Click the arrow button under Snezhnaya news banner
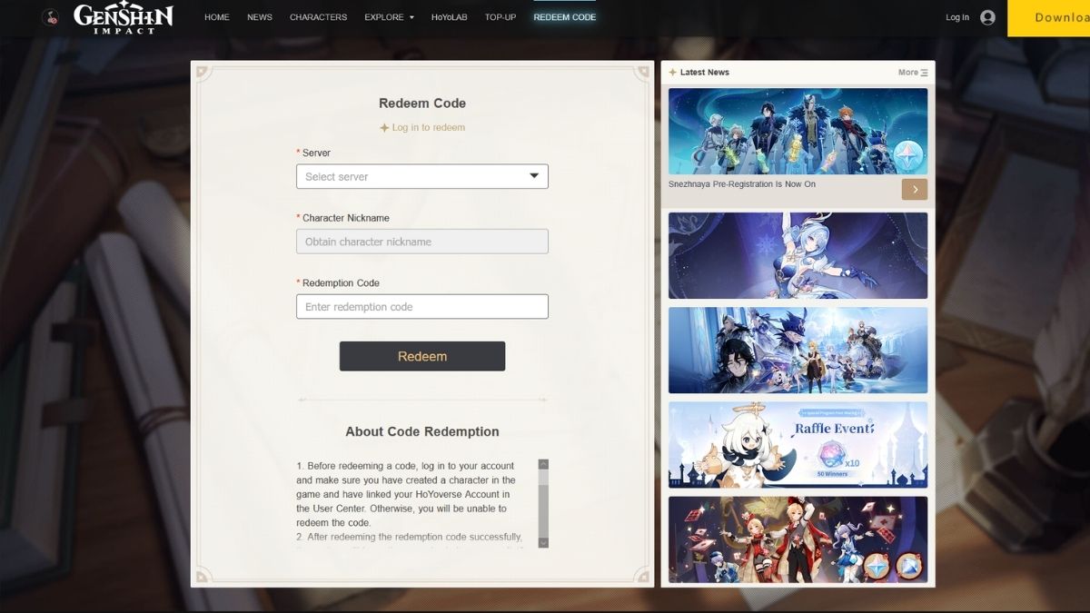1090x613 pixels. click(x=914, y=189)
